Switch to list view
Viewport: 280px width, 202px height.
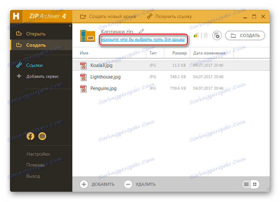[246, 184]
